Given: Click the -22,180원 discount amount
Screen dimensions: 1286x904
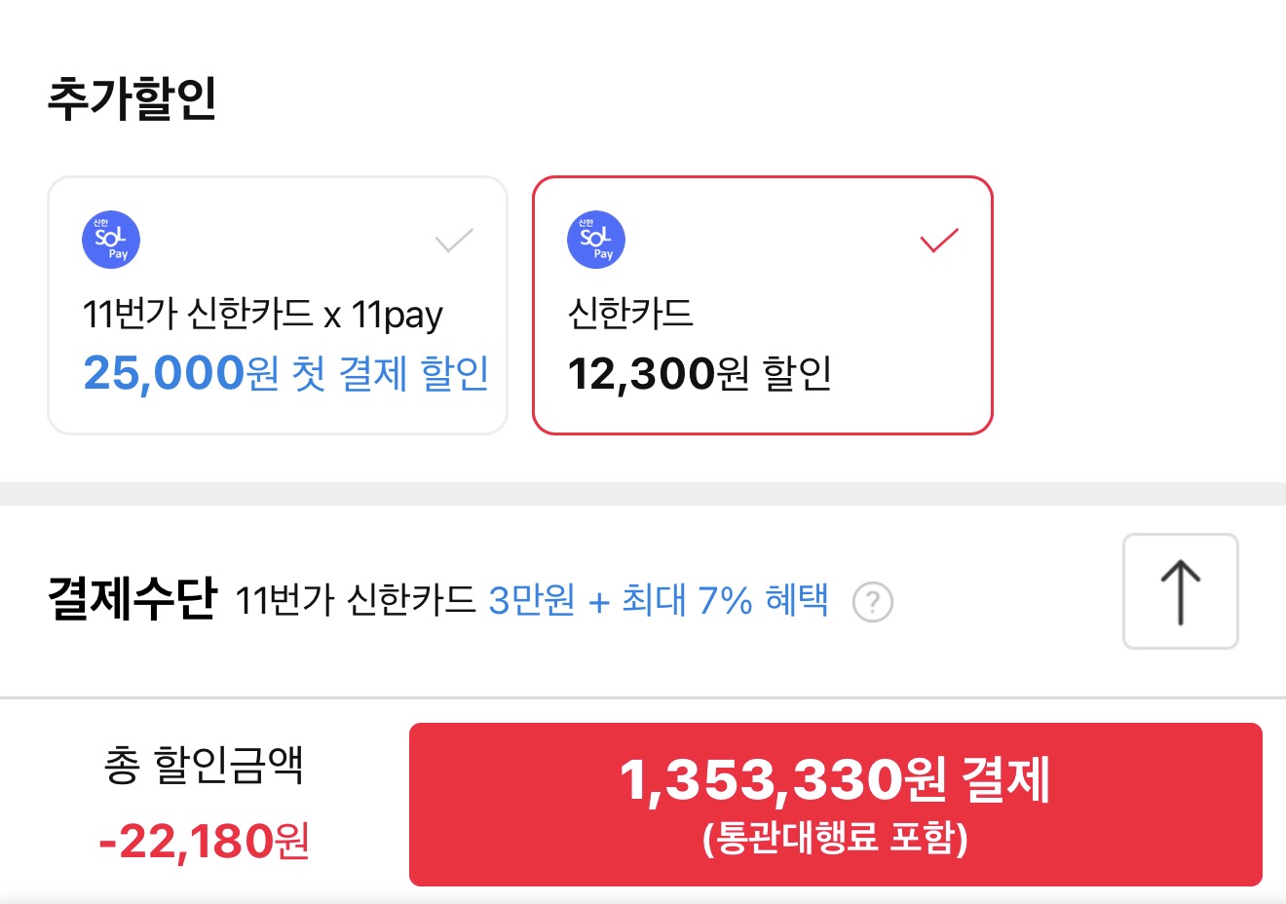Looking at the screenshot, I should click(x=204, y=841).
